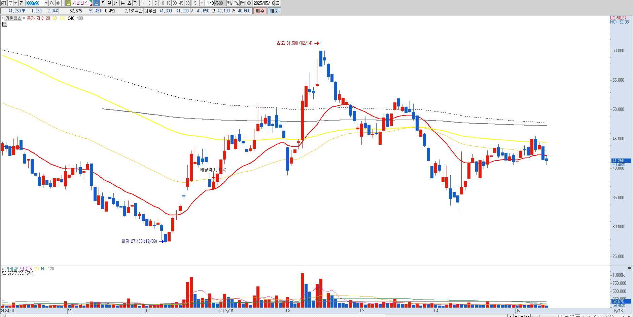Switch to tick 틱 chart period
Viewport: 633px width, 317px height.
pyautogui.click(x=136, y=3)
